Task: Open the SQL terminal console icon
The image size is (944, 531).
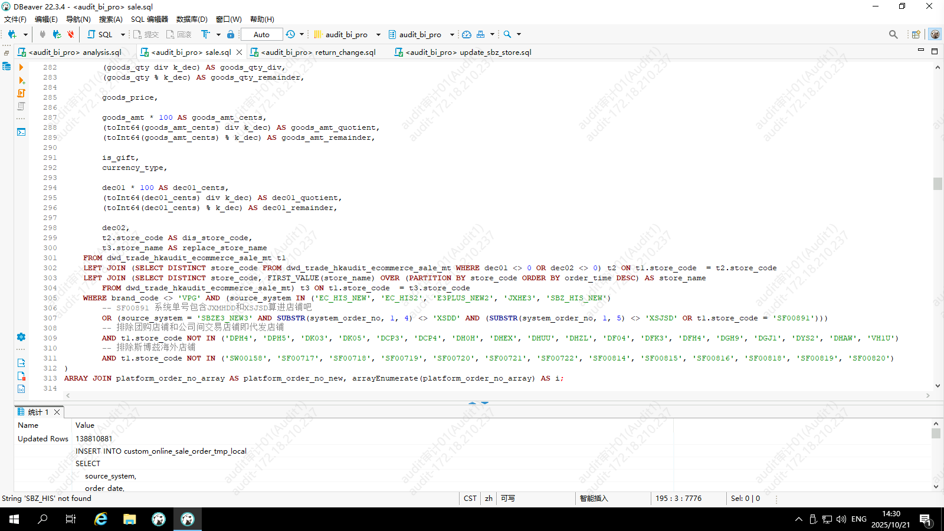Action: (21, 132)
